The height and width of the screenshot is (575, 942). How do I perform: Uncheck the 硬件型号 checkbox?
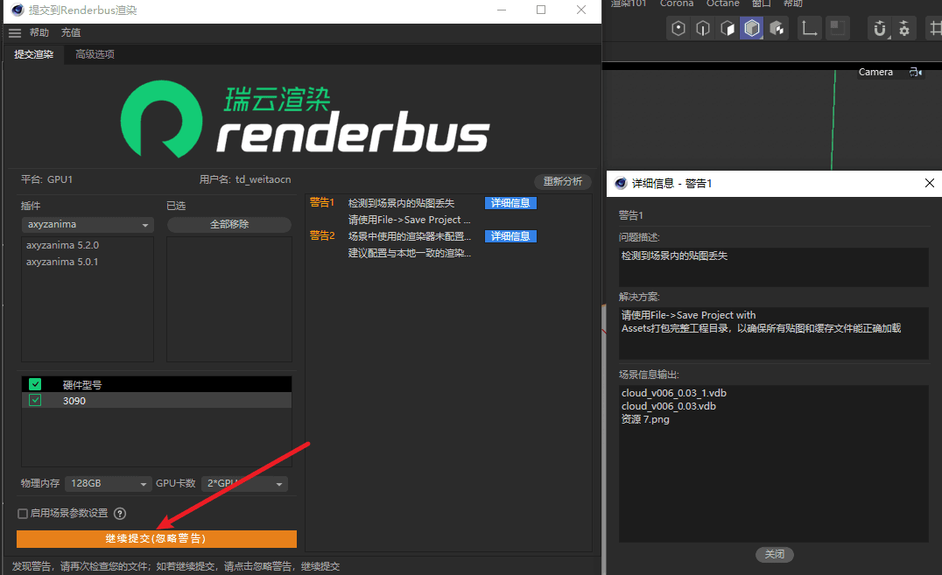[34, 383]
